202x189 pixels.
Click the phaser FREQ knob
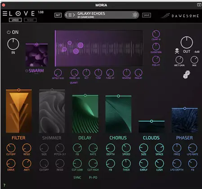(177, 148)
